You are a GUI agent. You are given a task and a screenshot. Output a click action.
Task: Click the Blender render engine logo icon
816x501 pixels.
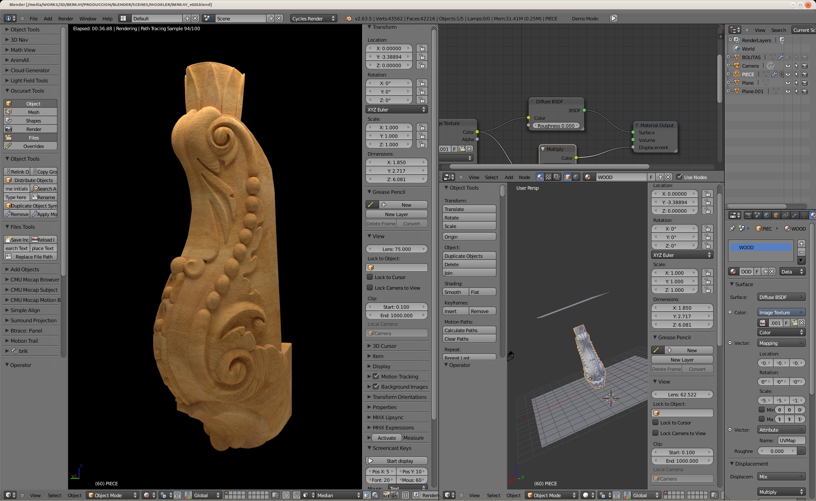(348, 18)
